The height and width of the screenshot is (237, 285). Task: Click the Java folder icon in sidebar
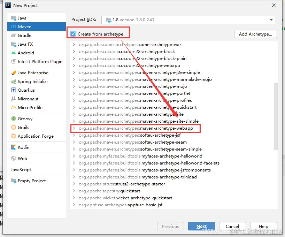pos(14,18)
